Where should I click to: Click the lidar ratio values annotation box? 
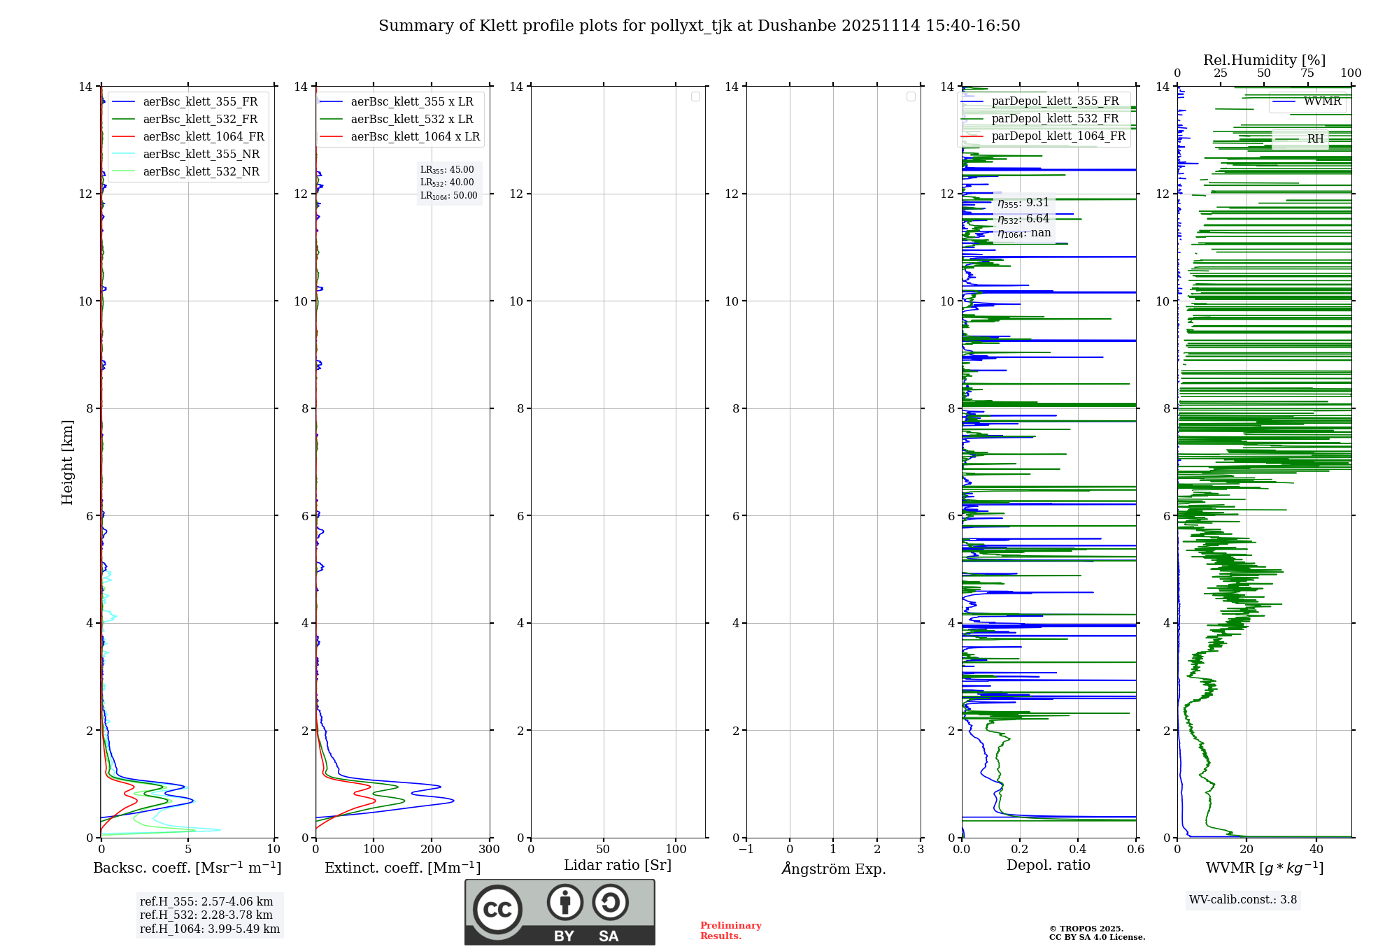coord(448,183)
